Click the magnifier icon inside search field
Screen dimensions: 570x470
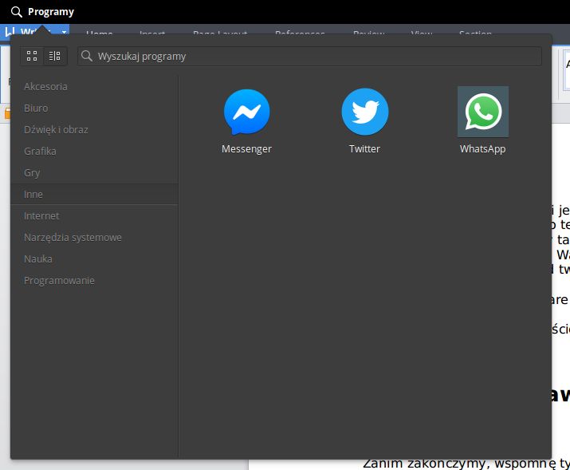(x=87, y=56)
